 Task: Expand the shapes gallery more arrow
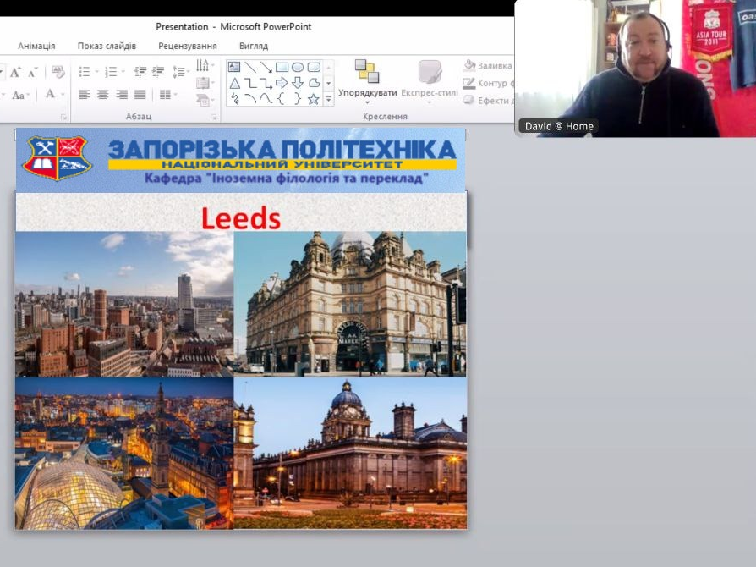point(329,99)
